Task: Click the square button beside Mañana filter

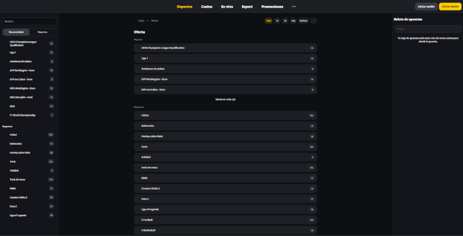Action: 314,21
